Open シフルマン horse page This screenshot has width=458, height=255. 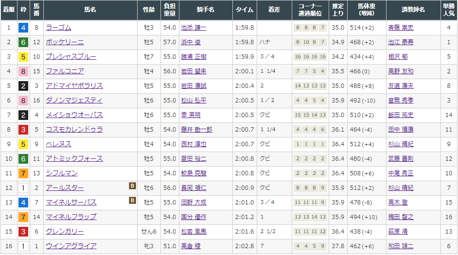(x=62, y=173)
